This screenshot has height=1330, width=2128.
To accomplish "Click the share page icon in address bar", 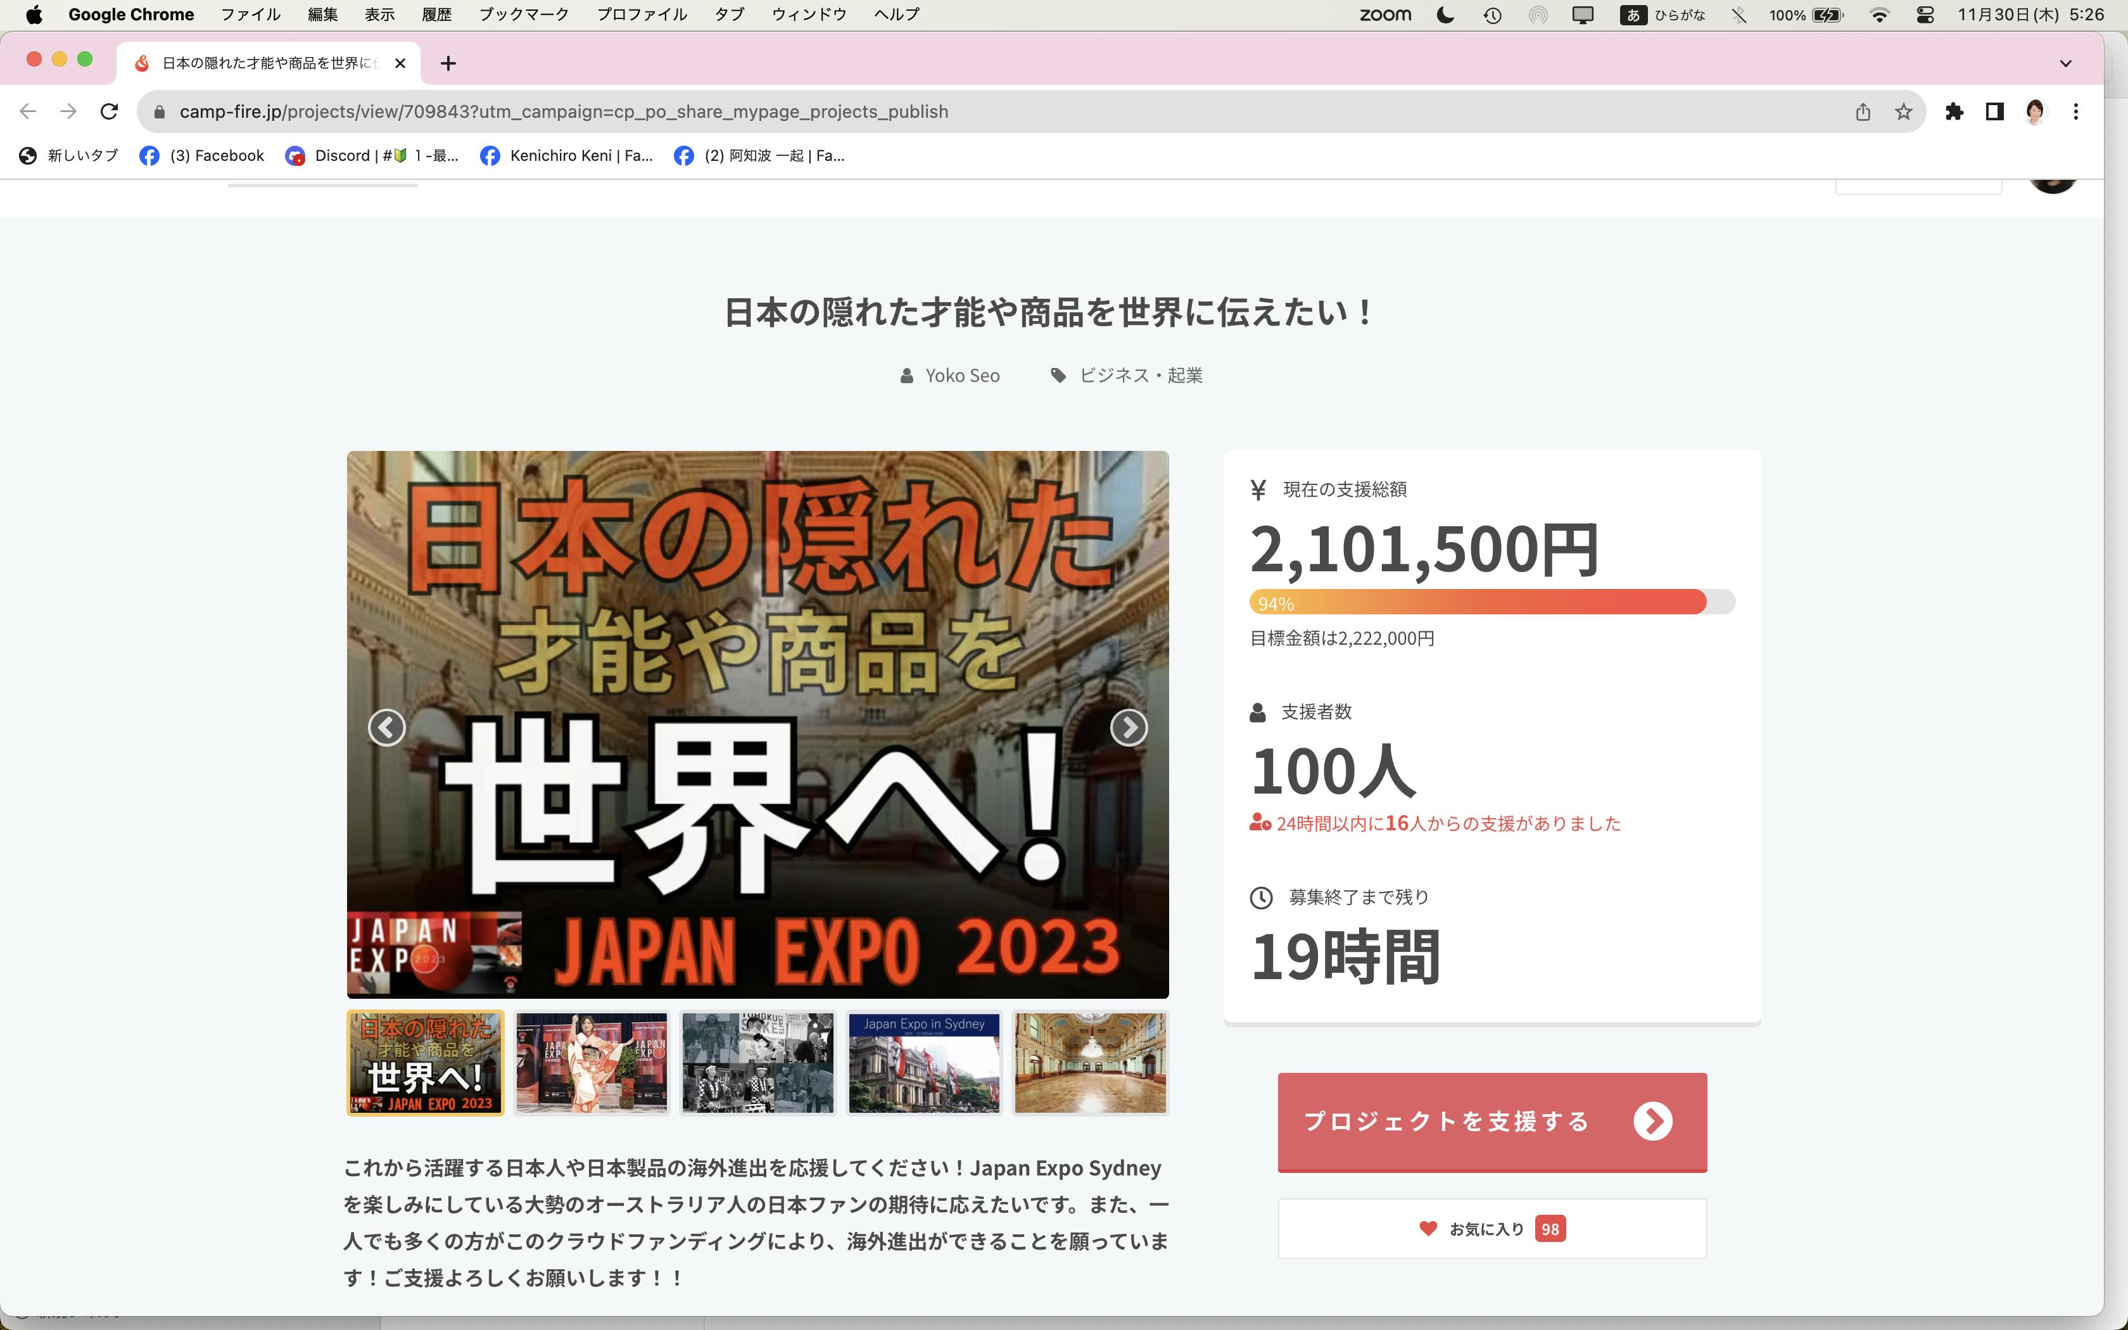I will 1863,111.
